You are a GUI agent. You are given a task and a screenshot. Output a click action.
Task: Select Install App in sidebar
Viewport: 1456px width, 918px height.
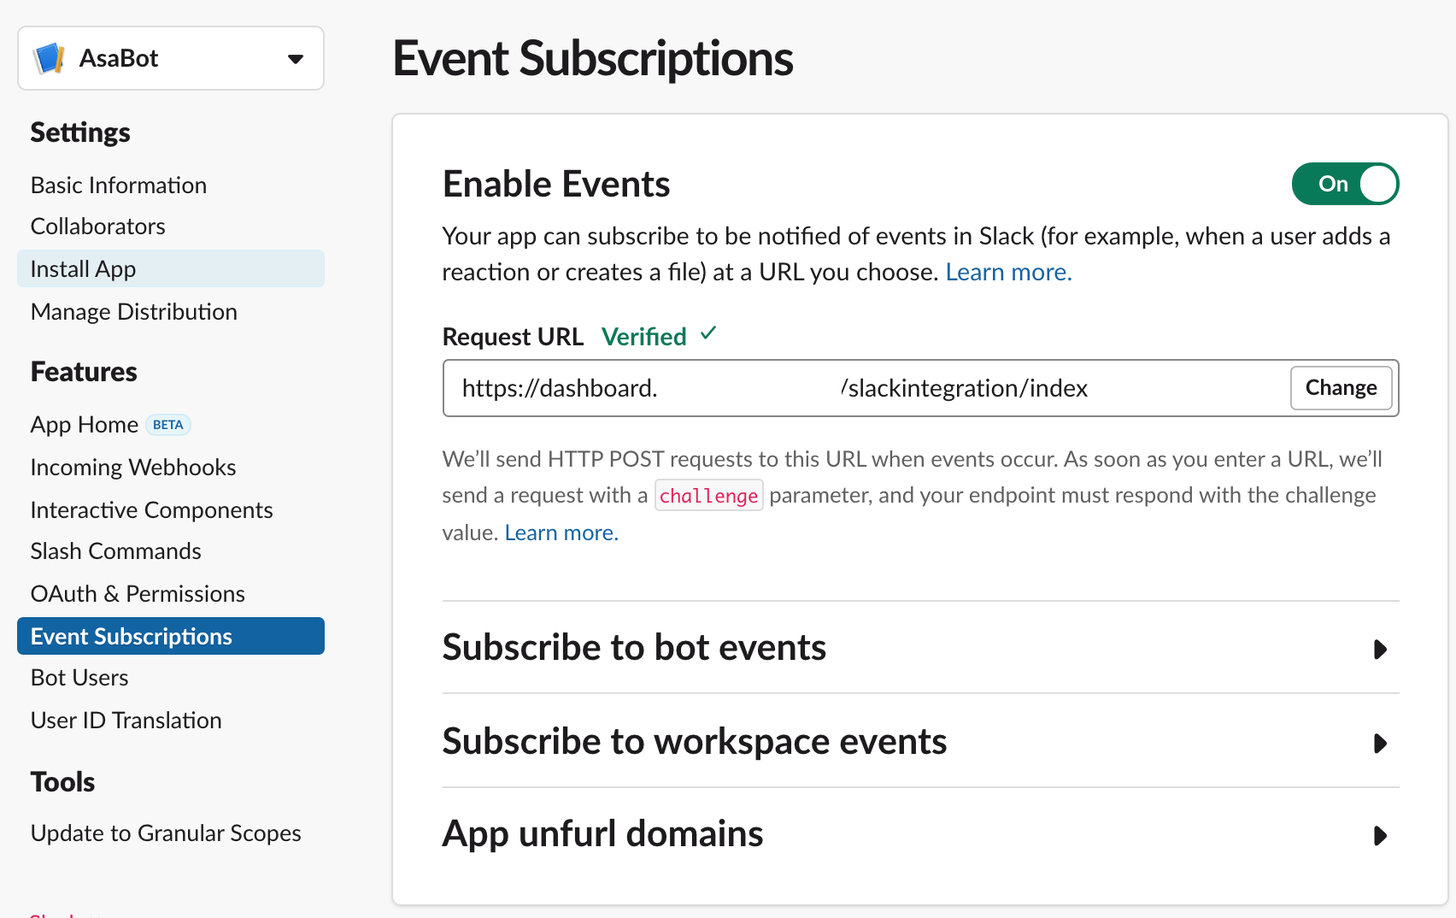click(x=84, y=269)
